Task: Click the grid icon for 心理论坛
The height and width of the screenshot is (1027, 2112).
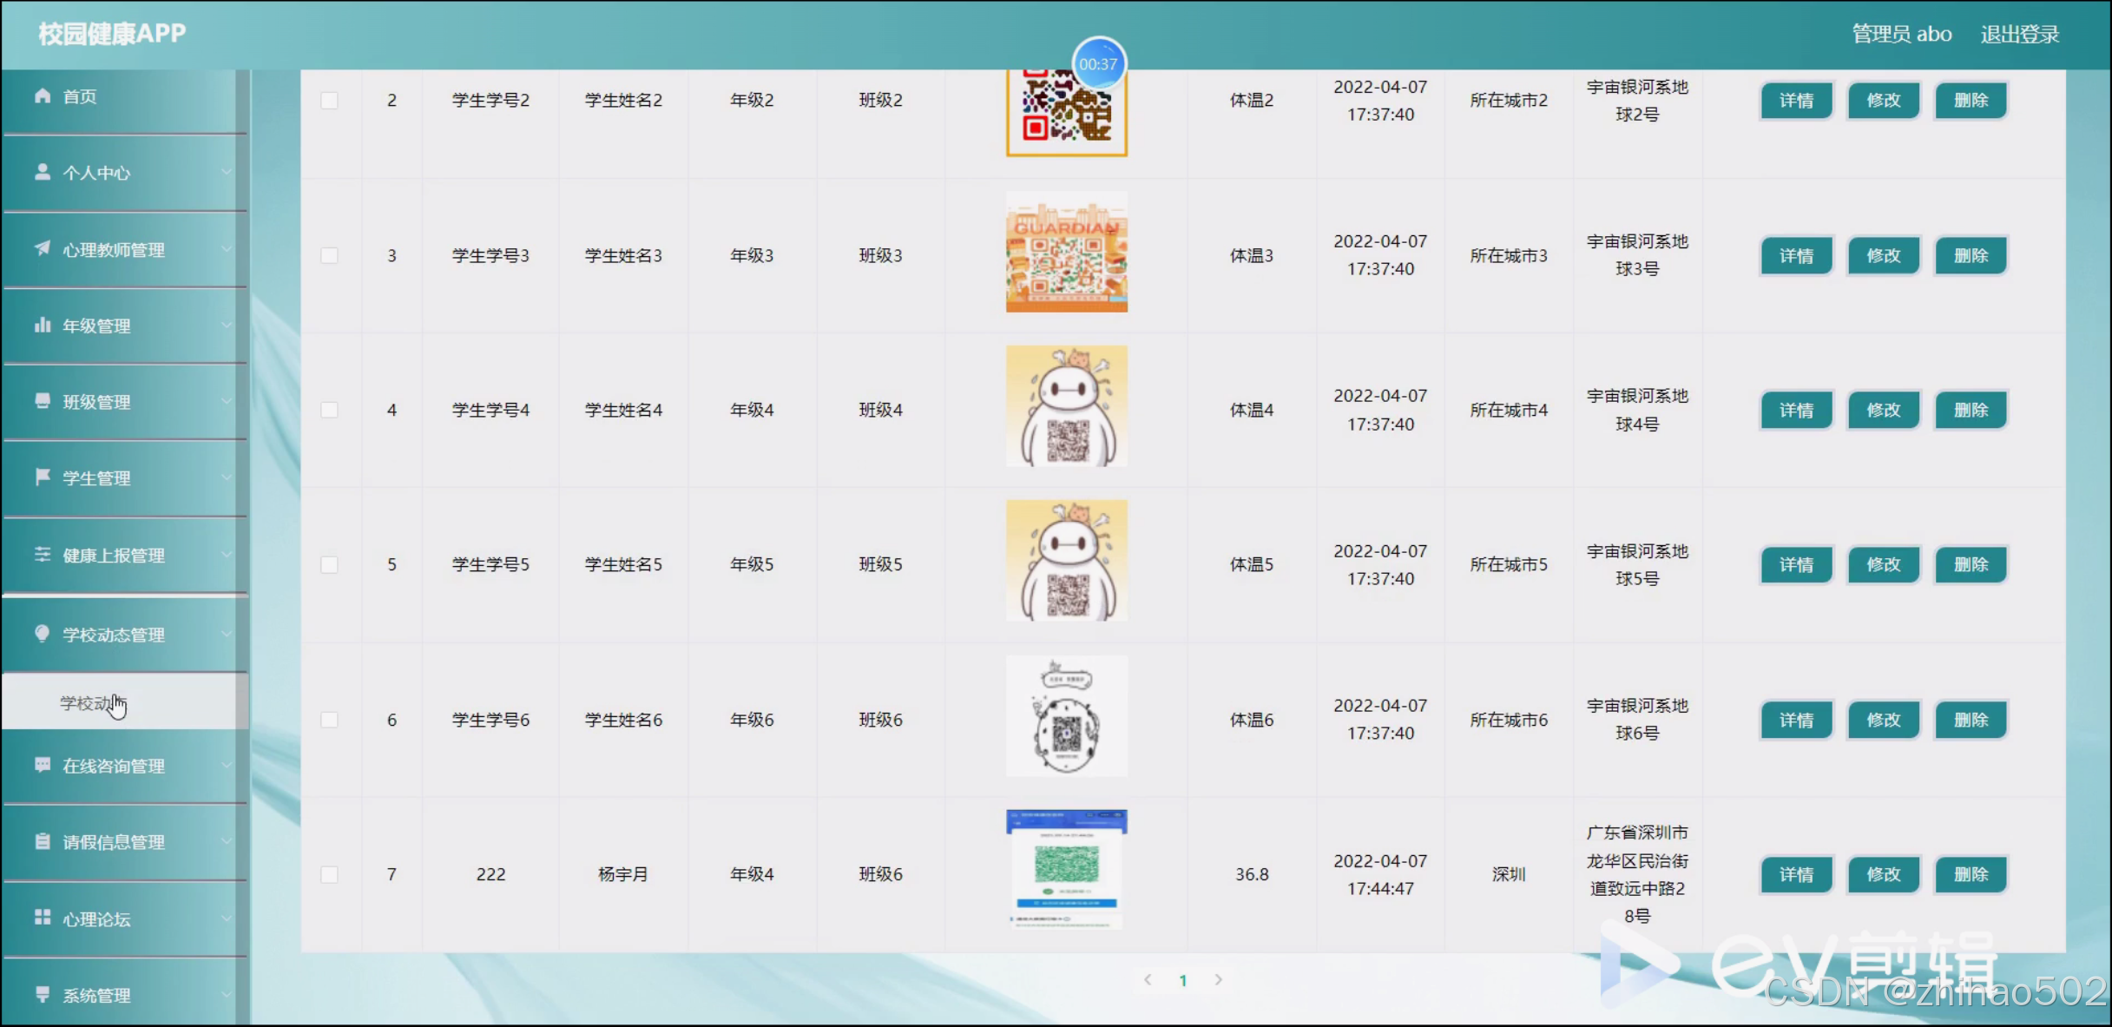Action: tap(42, 918)
